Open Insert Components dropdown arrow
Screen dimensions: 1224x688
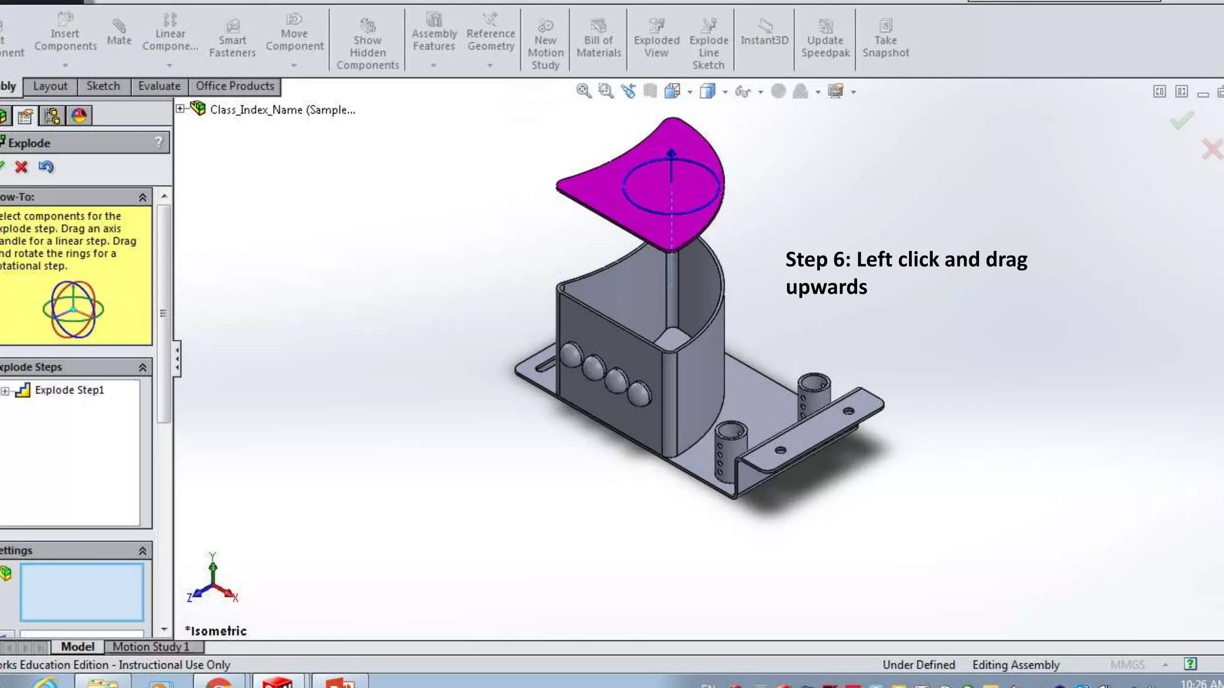(x=65, y=65)
